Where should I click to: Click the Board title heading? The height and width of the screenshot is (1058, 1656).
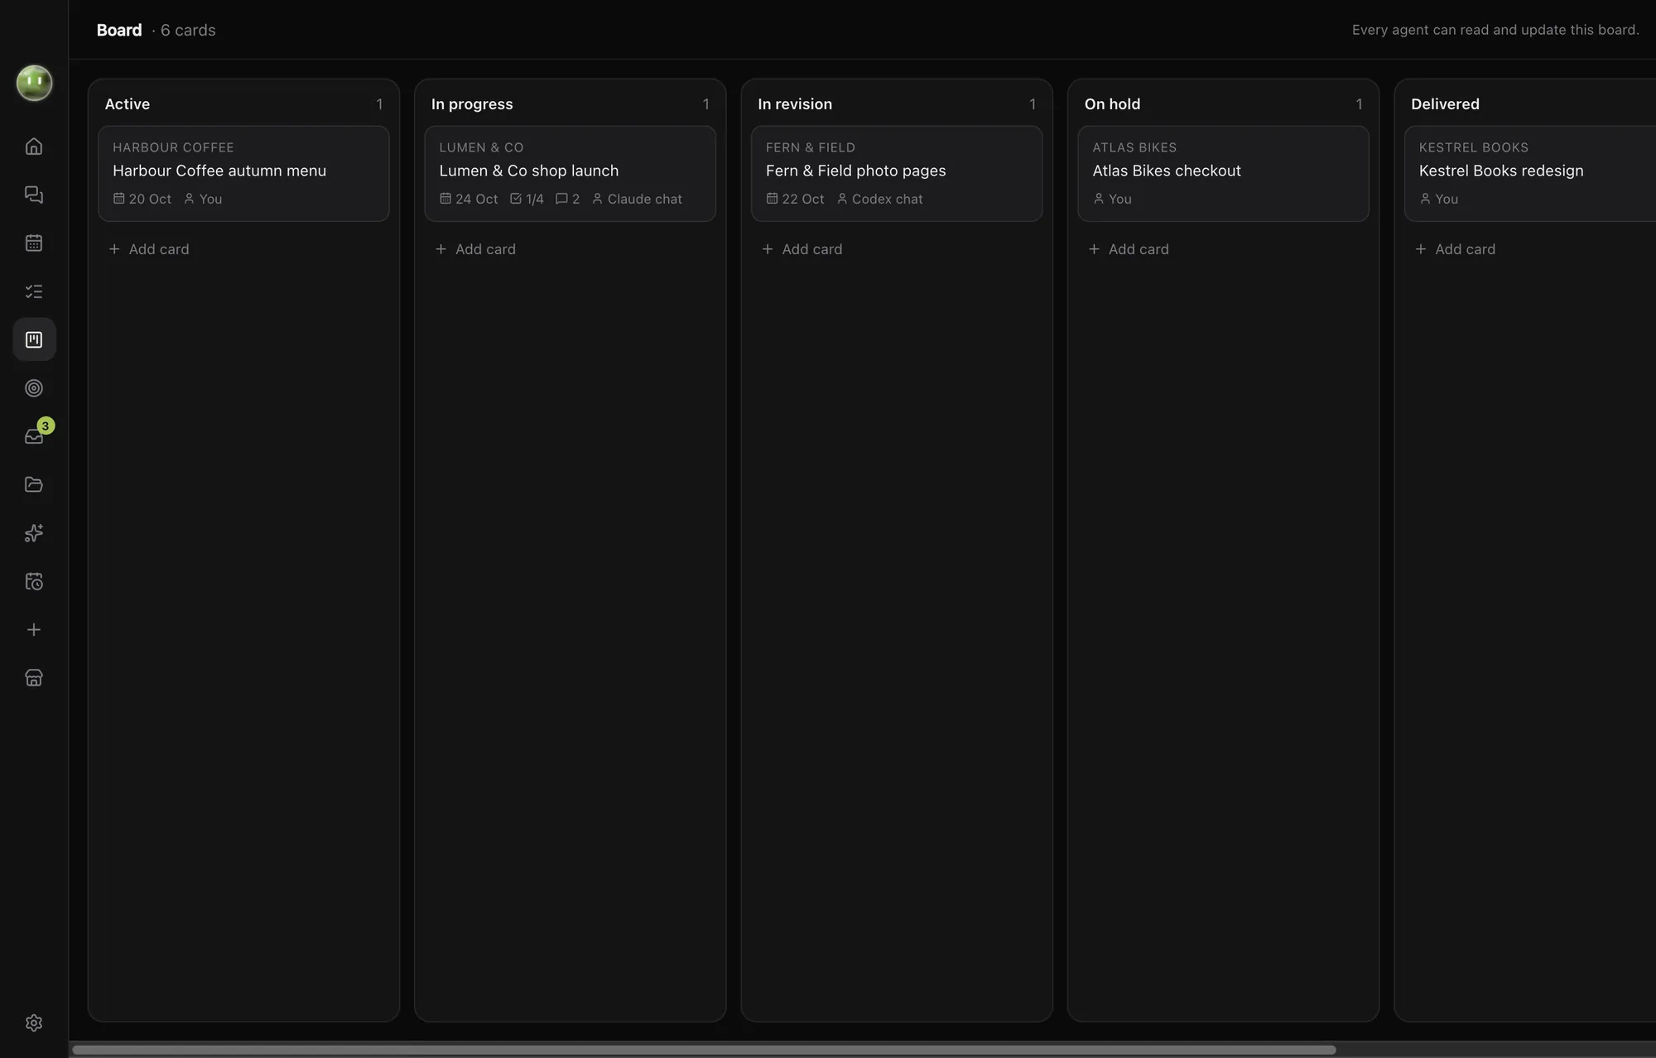pos(119,30)
